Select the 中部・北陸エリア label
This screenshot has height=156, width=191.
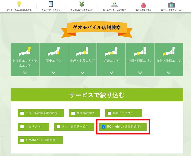pos(82,61)
